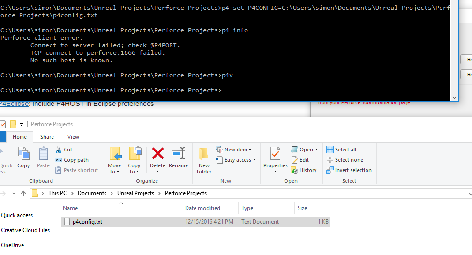The width and height of the screenshot is (472, 255).
Task: Create a New folder
Action: point(204,160)
